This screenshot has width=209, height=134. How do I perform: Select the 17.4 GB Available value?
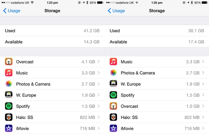pos(196,42)
